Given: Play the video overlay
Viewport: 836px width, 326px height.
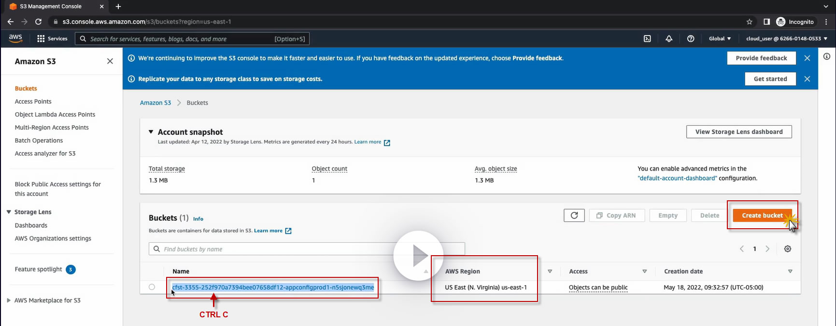Looking at the screenshot, I should (418, 256).
